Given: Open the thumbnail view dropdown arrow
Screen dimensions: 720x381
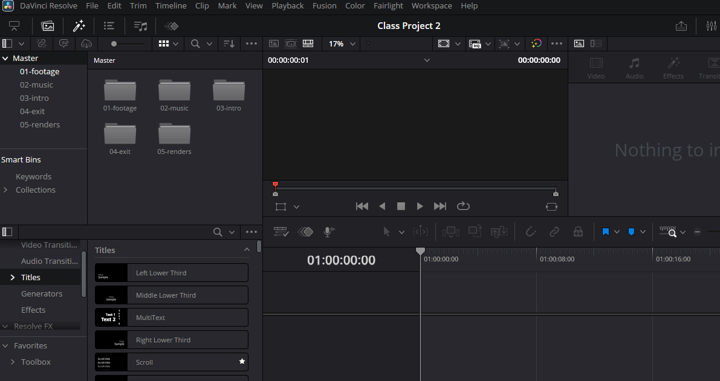Looking at the screenshot, I should coord(175,43).
